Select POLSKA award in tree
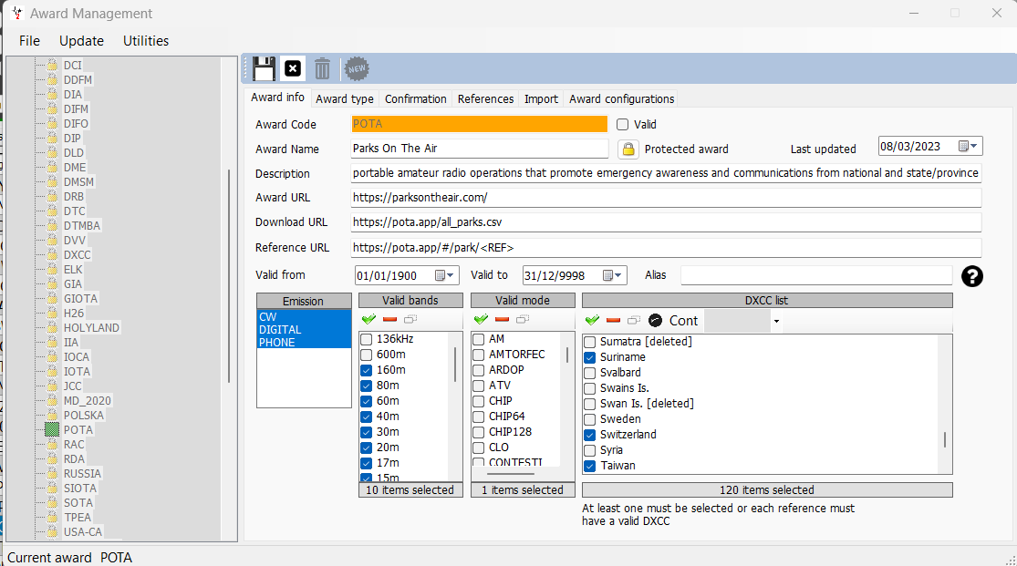The image size is (1017, 566). (83, 416)
